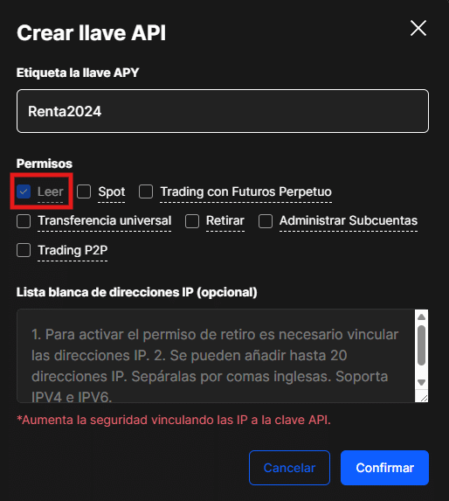Click the textarea resize handle corner
449x501 pixels.
pyautogui.click(x=424, y=398)
